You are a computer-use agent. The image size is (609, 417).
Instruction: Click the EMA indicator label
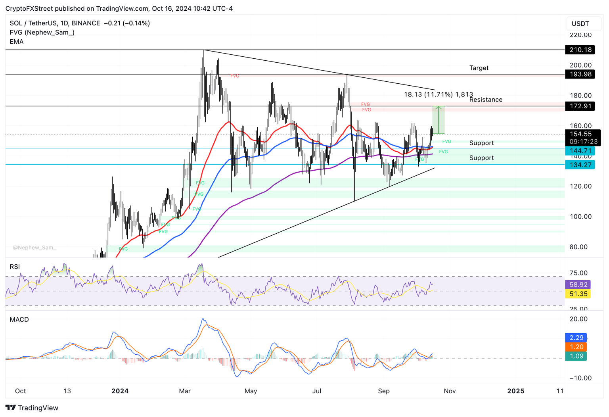(x=17, y=42)
